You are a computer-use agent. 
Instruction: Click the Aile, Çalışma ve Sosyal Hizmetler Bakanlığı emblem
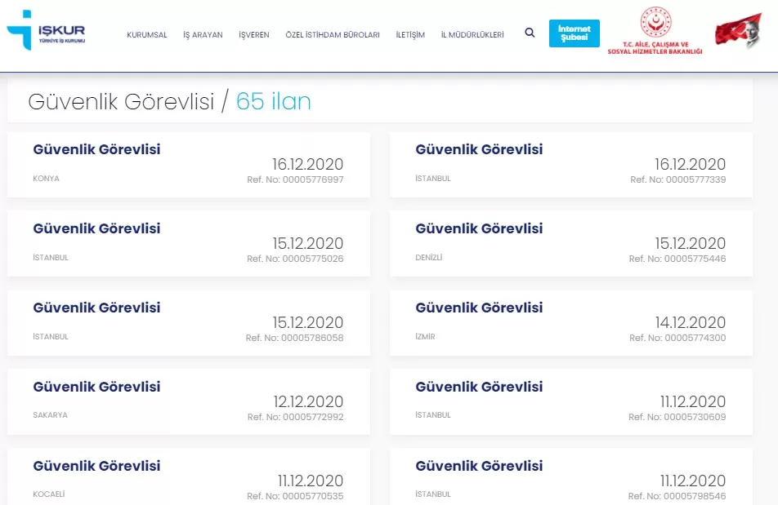[x=655, y=33]
